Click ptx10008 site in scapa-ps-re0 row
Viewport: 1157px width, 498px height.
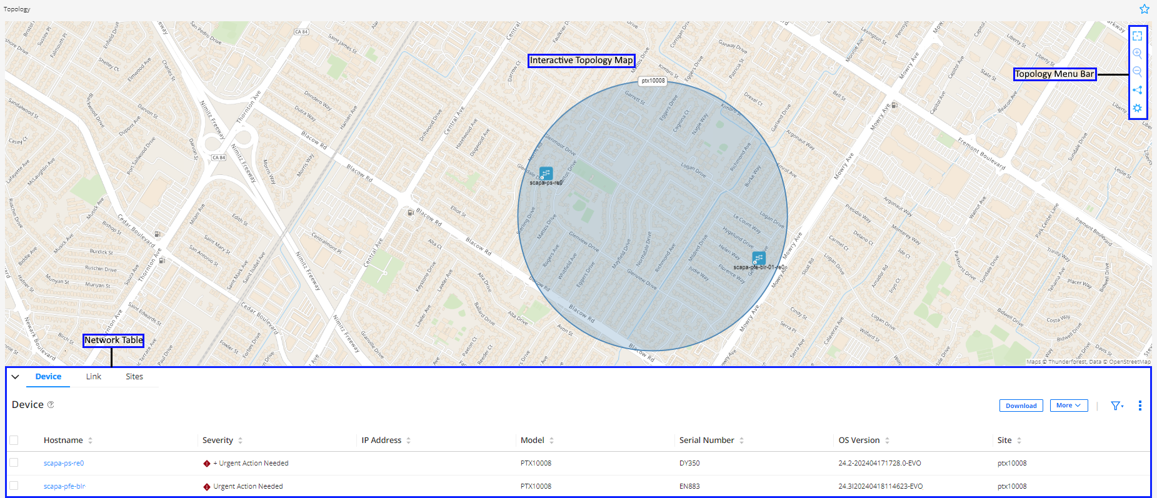[x=1012, y=464]
